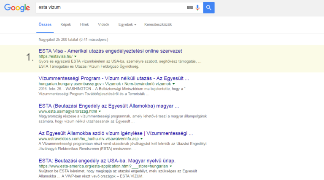Expand arrow next to https://estavisa.hu/
The image size is (324, 180).
click(x=76, y=56)
